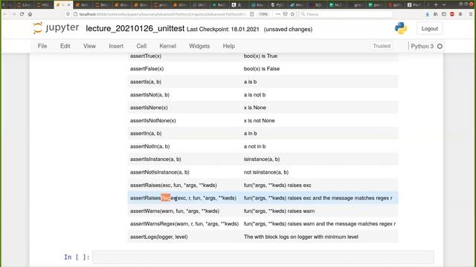Viewport: 476px width, 267px height.
Task: Go to the browser home page icon
Action: (30, 14)
